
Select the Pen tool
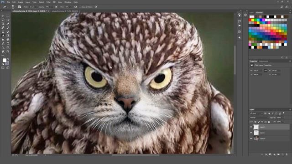(3, 44)
